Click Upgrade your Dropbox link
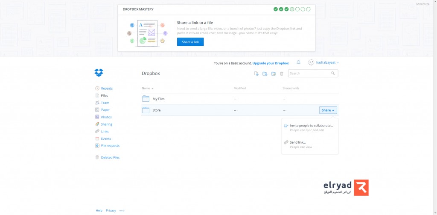The image size is (437, 215). 271,63
